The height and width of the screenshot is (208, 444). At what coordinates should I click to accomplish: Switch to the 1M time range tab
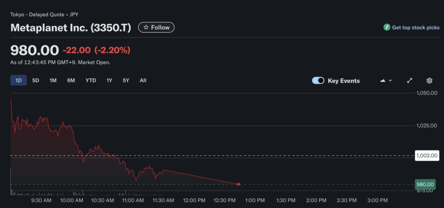[53, 80]
